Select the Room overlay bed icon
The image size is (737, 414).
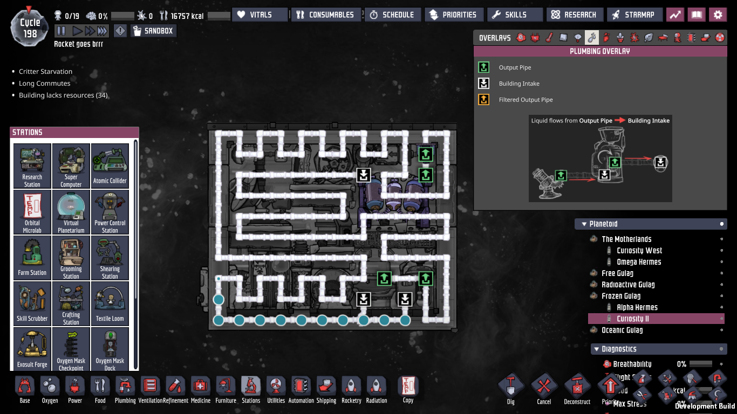(663, 38)
